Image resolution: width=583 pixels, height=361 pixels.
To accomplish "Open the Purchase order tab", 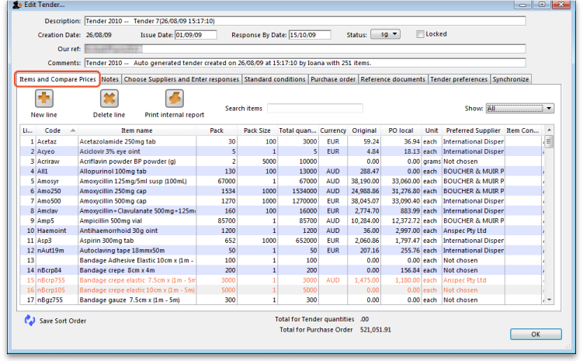I will [x=333, y=79].
